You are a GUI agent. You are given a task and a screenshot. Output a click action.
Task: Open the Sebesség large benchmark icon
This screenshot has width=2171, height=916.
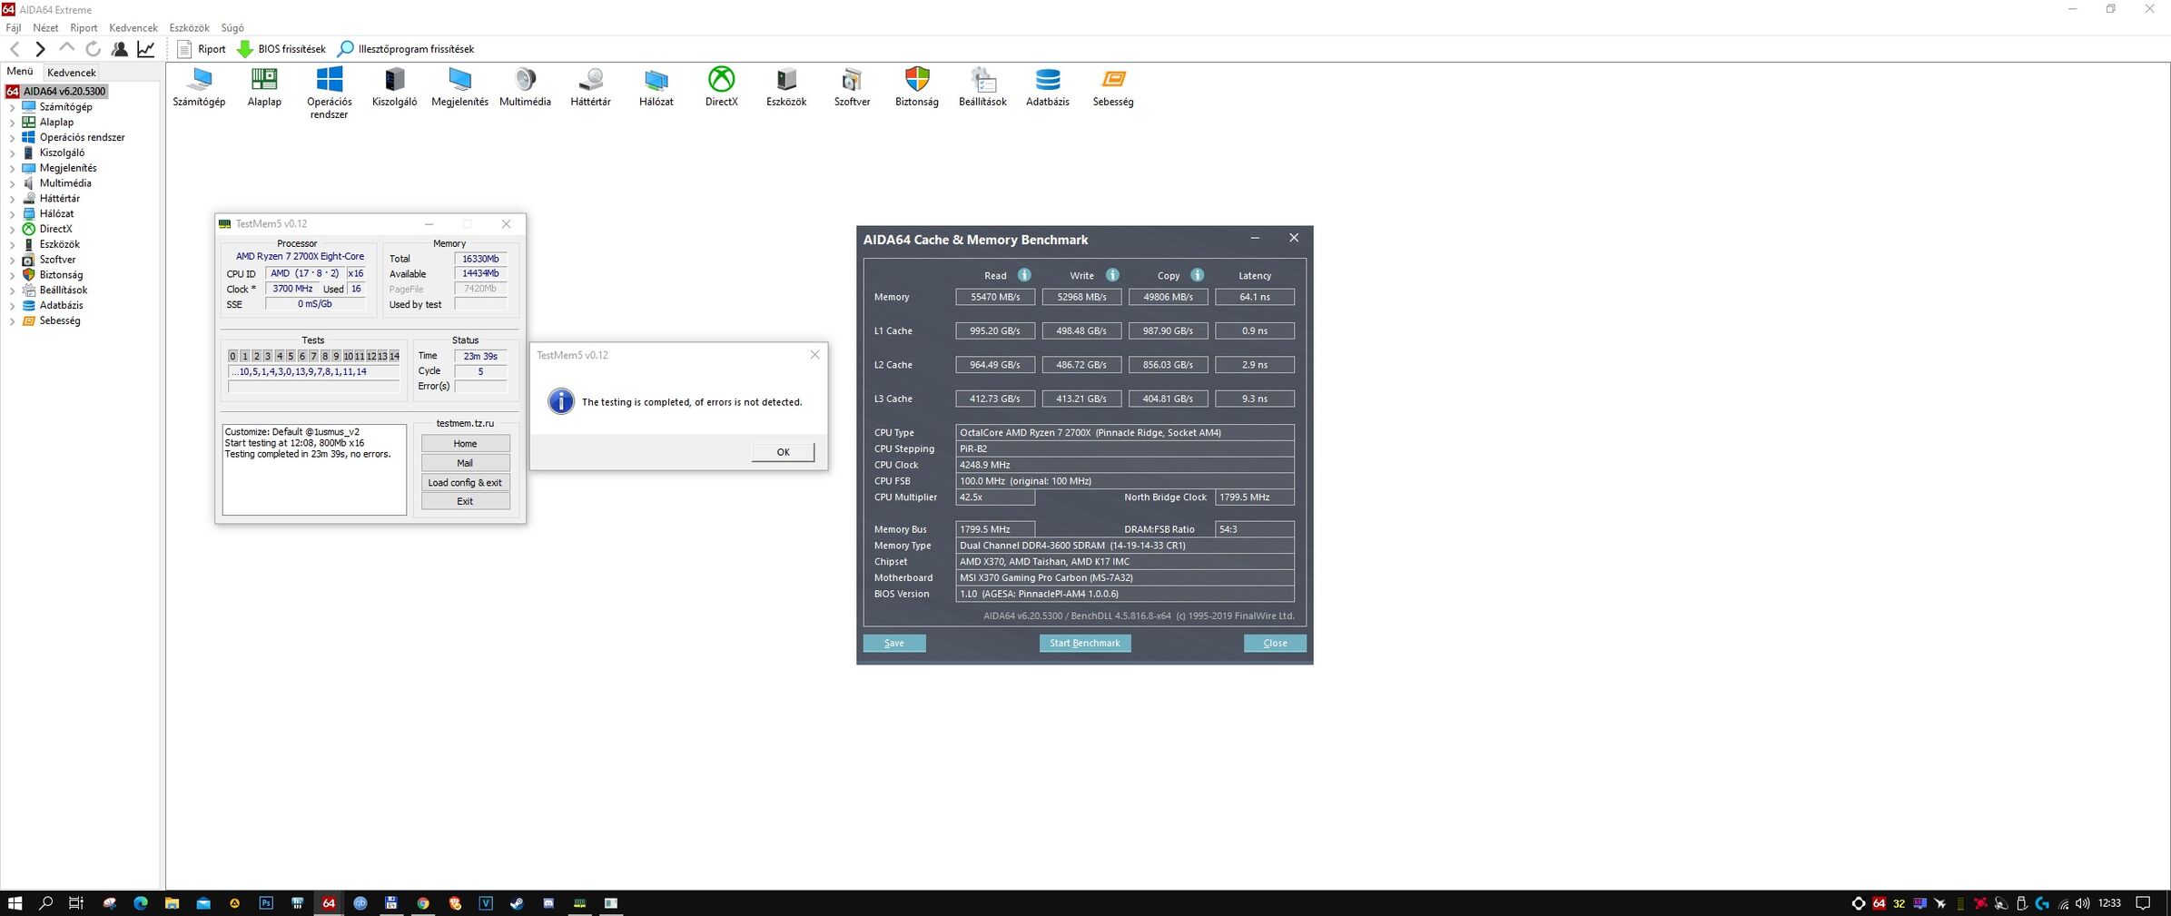pos(1113,87)
